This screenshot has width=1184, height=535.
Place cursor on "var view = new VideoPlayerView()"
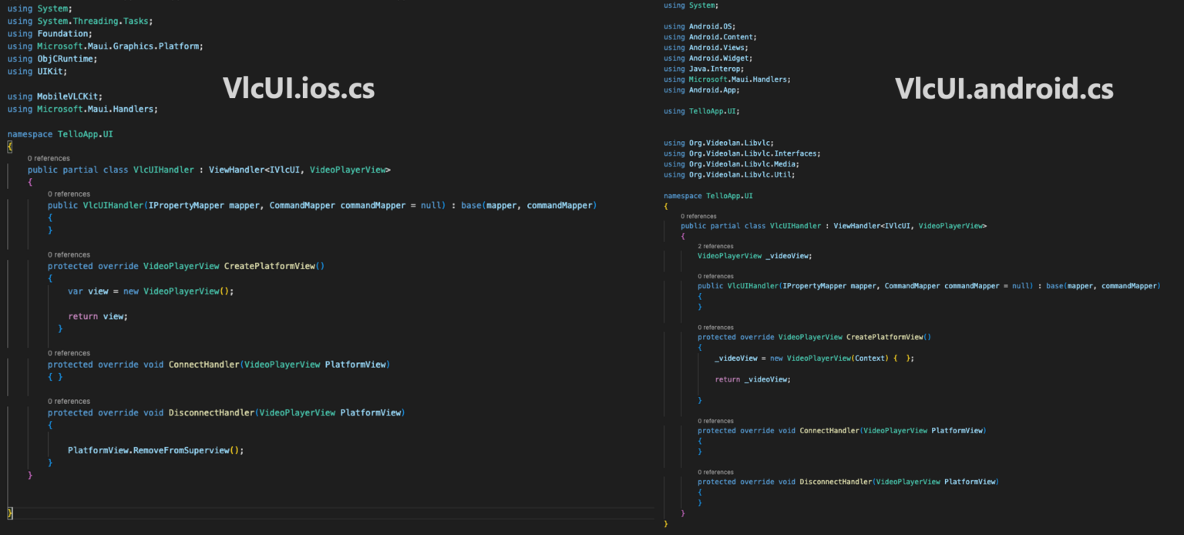pyautogui.click(x=150, y=291)
